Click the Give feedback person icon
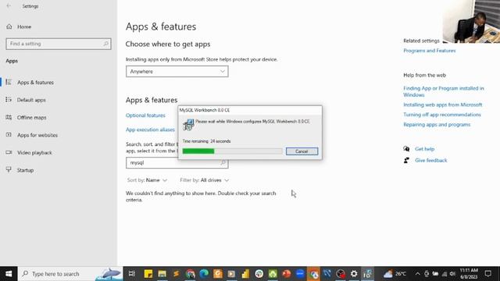 coord(406,160)
